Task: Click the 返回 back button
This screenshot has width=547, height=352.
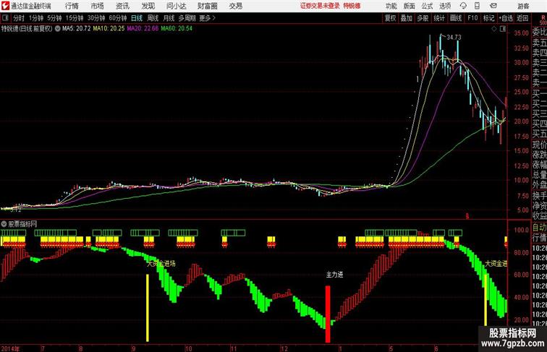Action: point(522,18)
